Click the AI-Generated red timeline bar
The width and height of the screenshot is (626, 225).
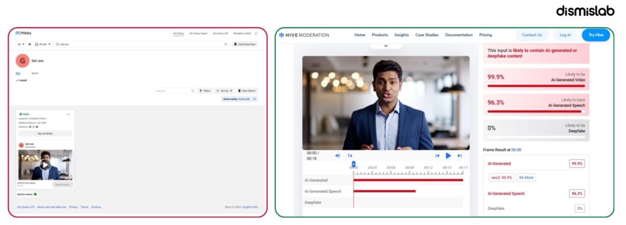click(408, 180)
